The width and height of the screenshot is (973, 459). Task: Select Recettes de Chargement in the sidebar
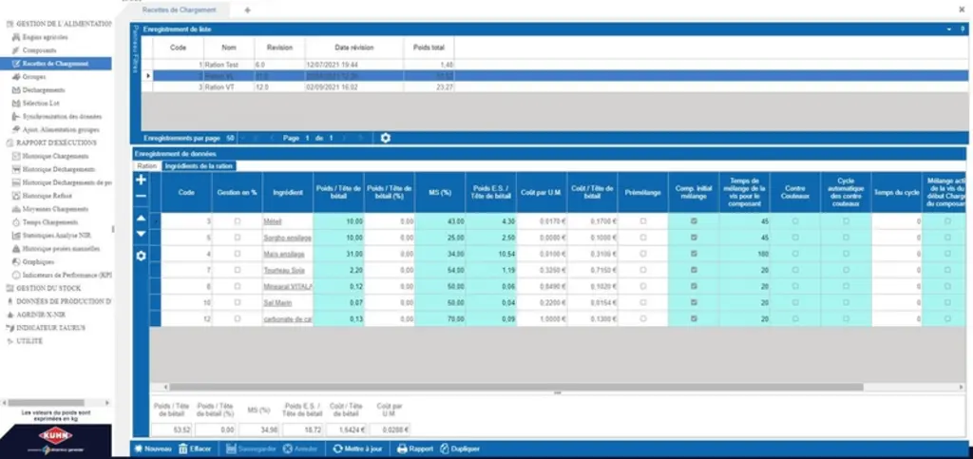pyautogui.click(x=56, y=64)
